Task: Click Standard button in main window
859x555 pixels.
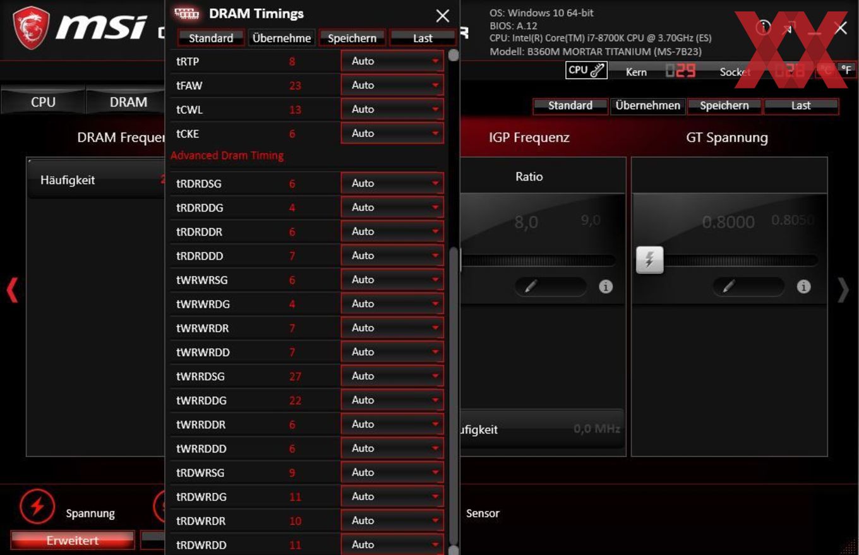Action: point(570,105)
